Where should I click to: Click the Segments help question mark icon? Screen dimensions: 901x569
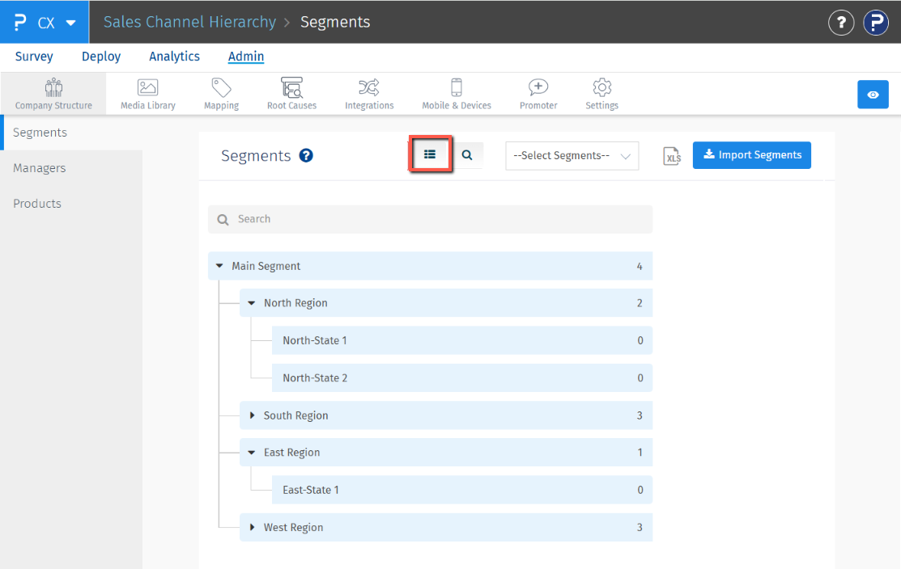point(306,156)
